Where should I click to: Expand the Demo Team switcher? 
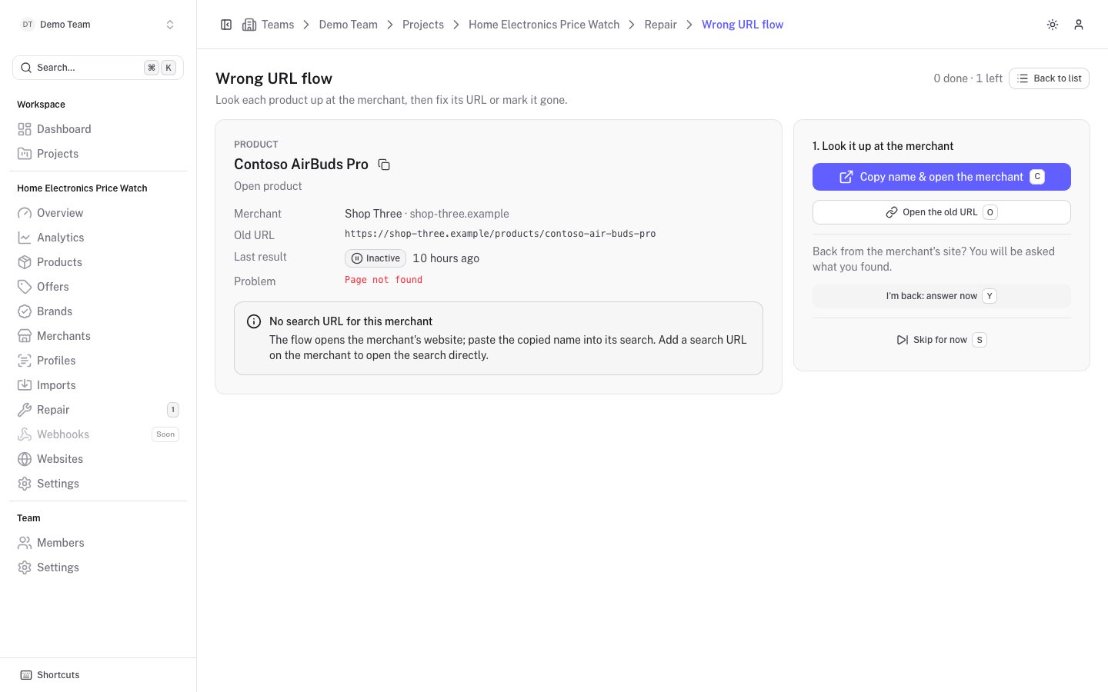click(98, 25)
